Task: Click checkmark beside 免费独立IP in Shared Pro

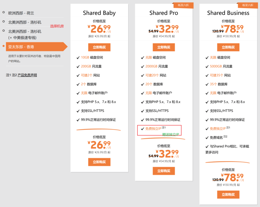Action: click(142, 129)
